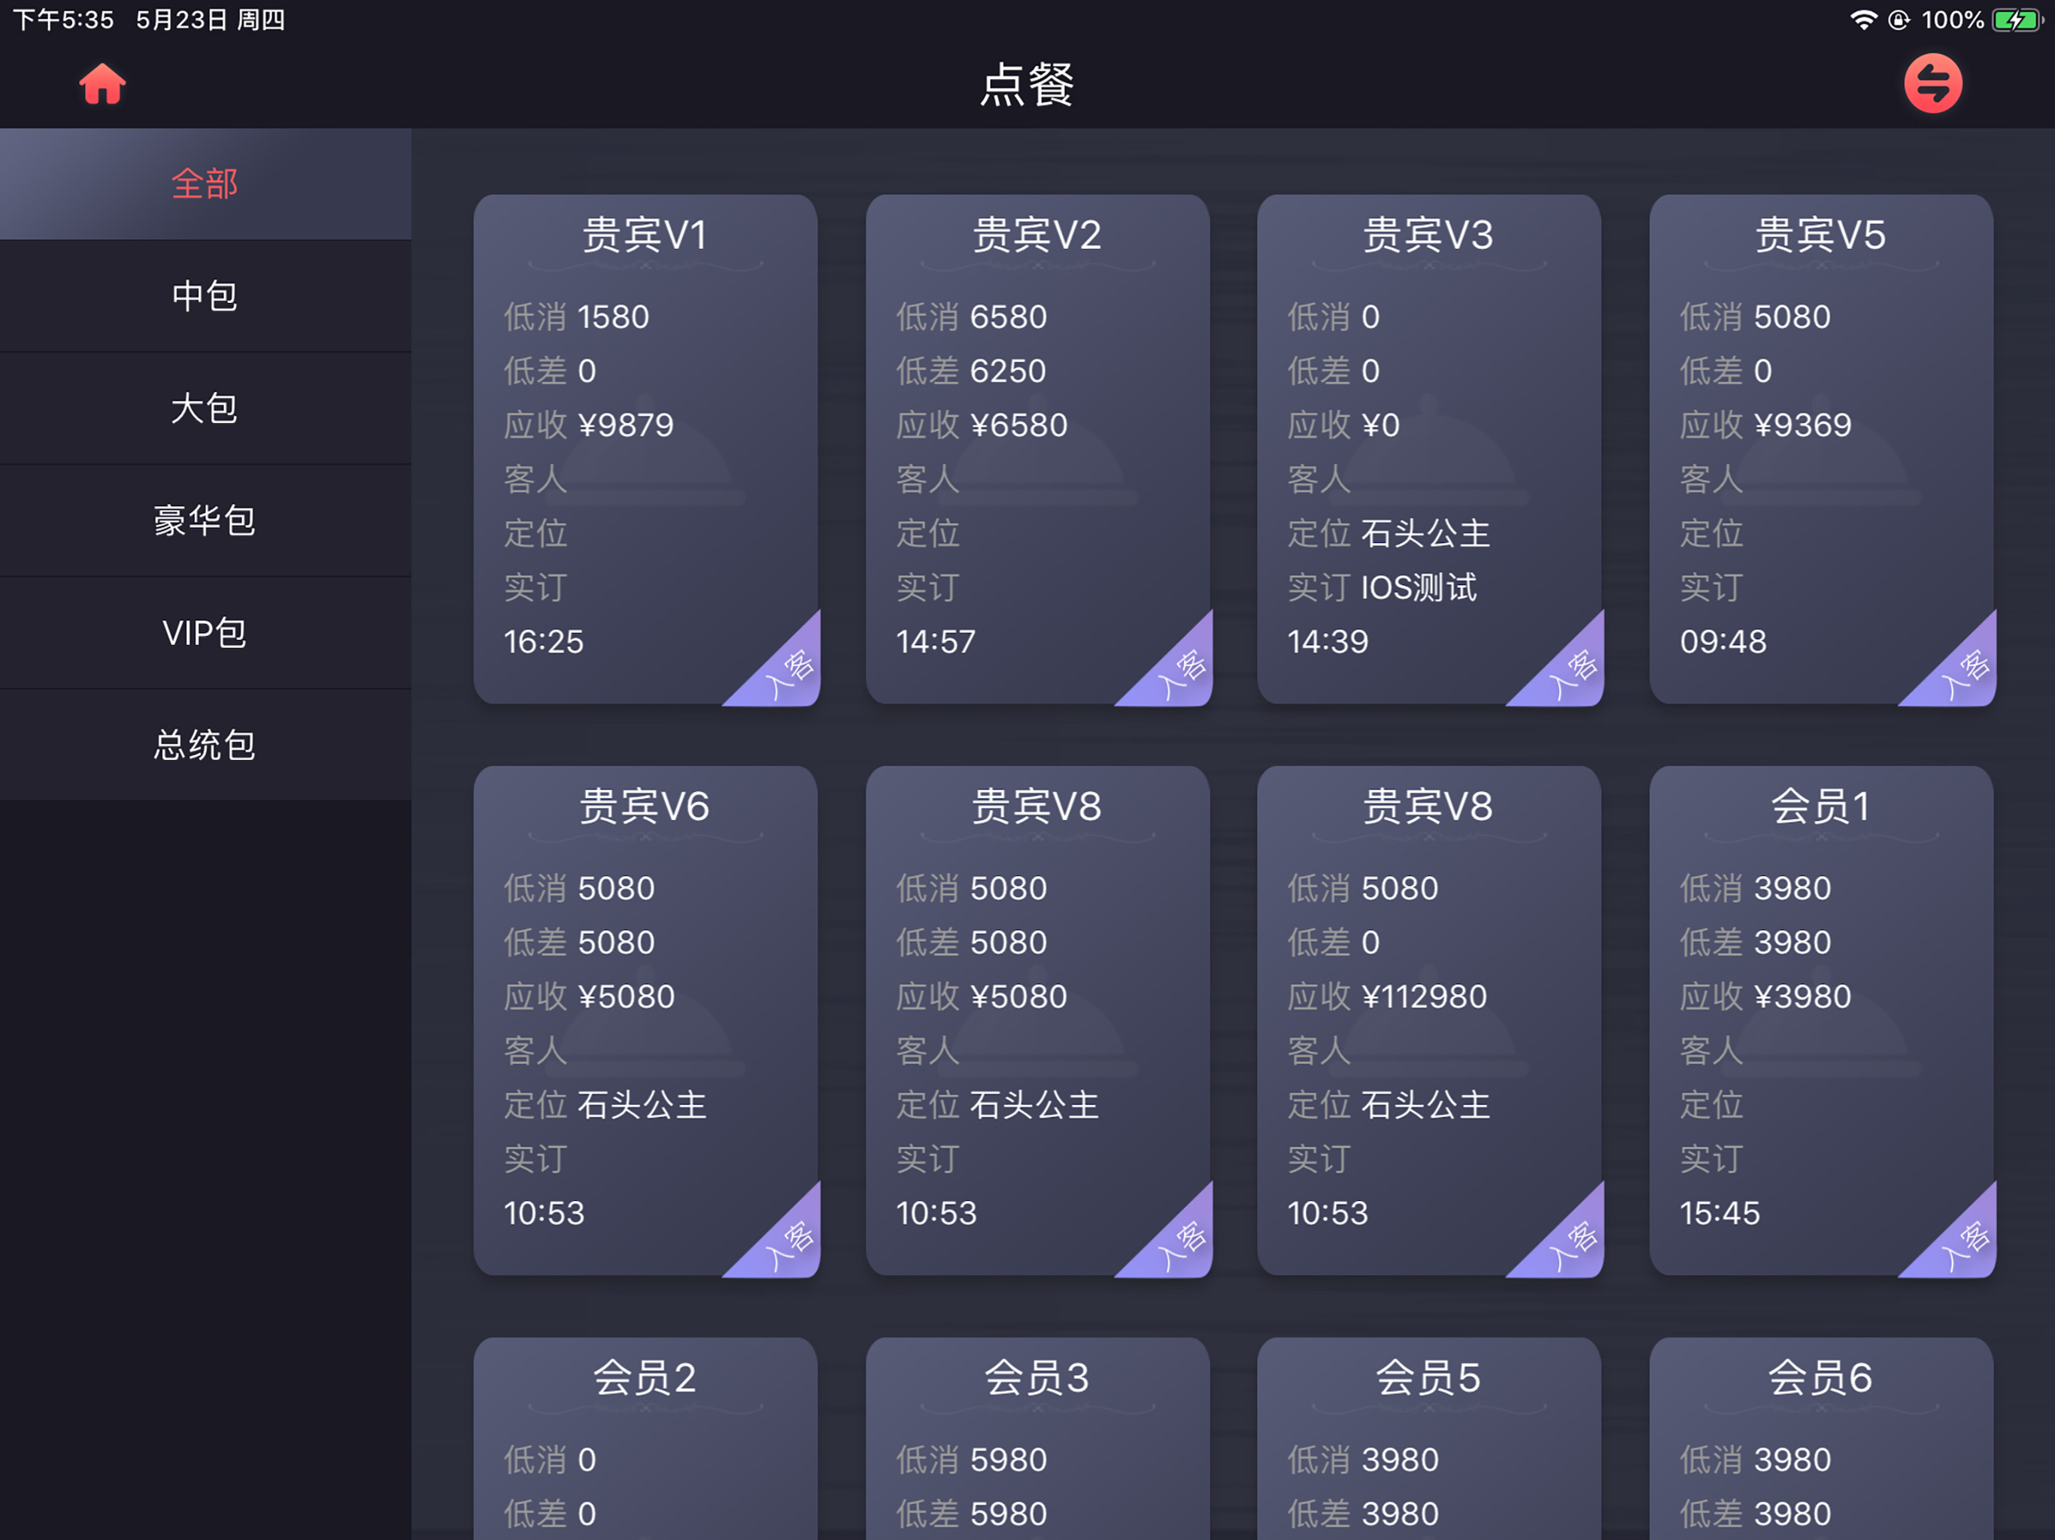This screenshot has width=2055, height=1540.
Task: Click the 15:45 time on 会员1
Action: 1720,1213
